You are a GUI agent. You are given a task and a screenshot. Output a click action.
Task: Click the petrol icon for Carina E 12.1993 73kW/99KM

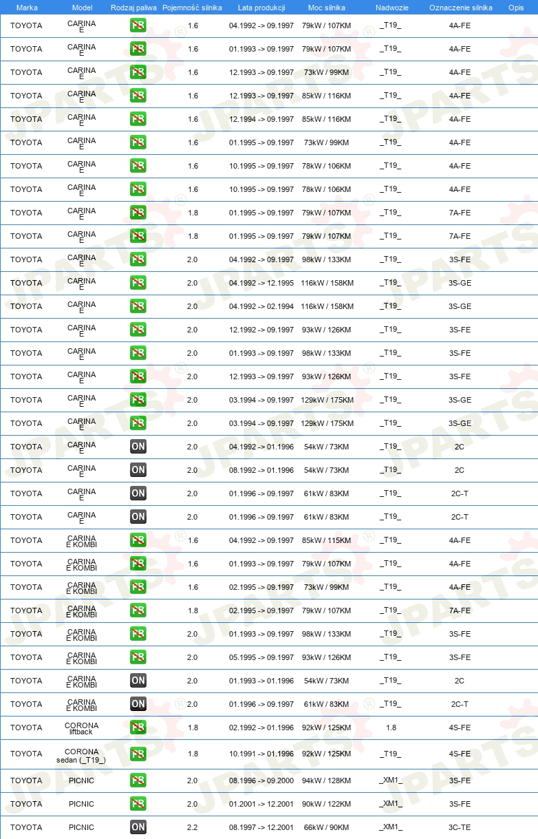(x=138, y=72)
